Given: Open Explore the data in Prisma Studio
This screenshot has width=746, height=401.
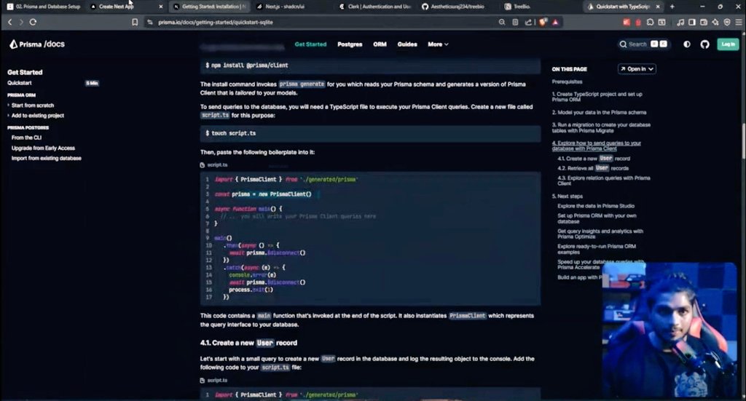Looking at the screenshot, I should 596,206.
